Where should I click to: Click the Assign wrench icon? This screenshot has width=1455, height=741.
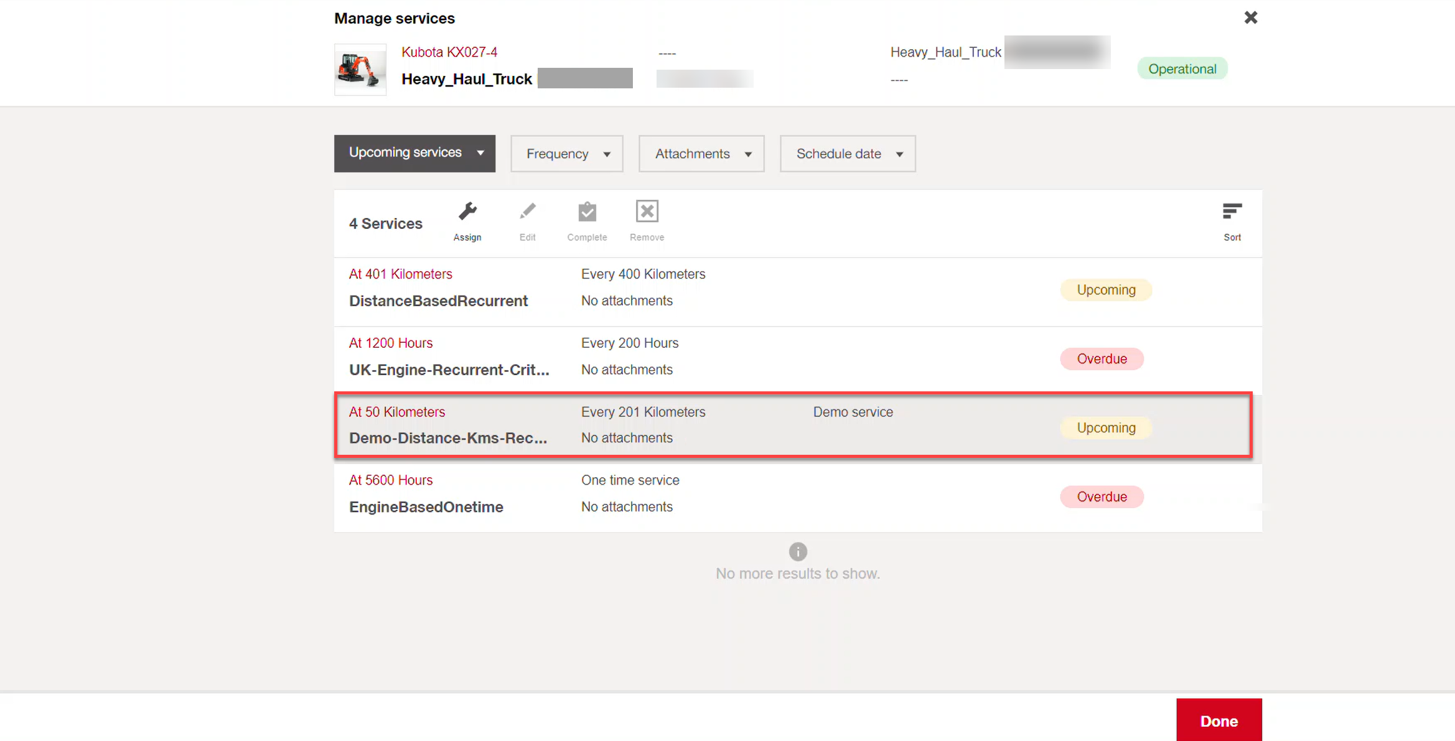coord(467,212)
